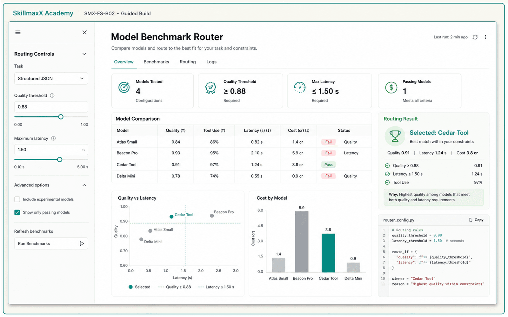This screenshot has width=508, height=317.
Task: Click the trophy icon in Routing Result
Action: coord(395,136)
